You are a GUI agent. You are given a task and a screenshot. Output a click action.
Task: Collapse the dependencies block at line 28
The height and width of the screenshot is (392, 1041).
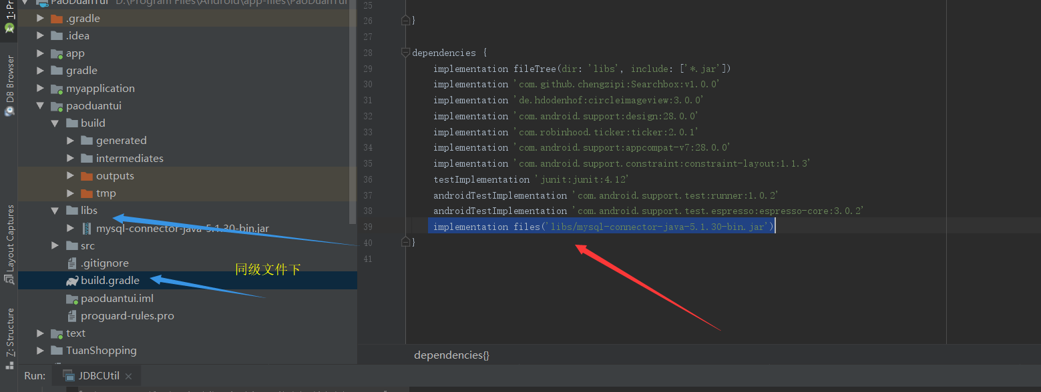(x=405, y=51)
